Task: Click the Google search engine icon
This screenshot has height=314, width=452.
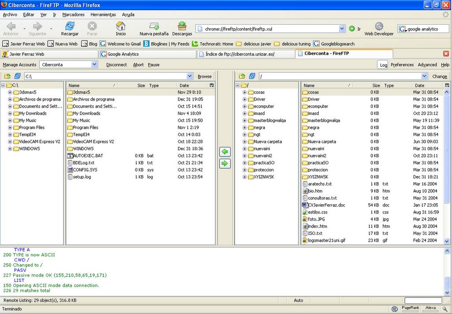Action: tap(402, 29)
